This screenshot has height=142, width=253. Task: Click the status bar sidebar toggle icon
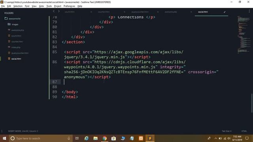pyautogui.click(x=2, y=131)
